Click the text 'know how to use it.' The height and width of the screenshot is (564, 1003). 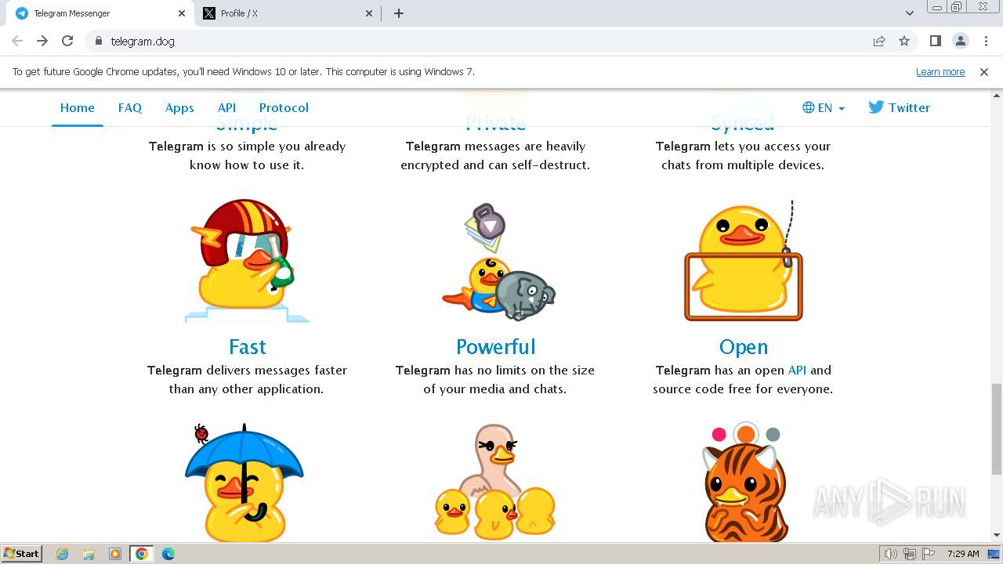point(247,164)
